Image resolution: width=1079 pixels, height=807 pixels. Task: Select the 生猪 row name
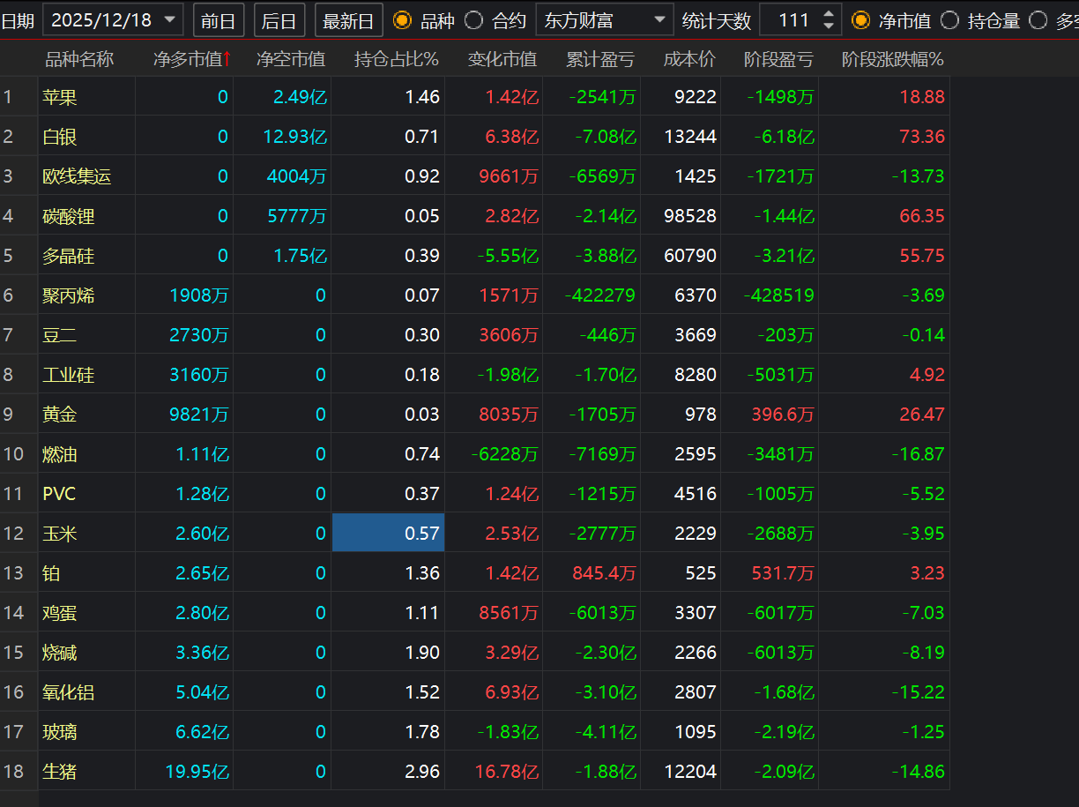pyautogui.click(x=59, y=772)
